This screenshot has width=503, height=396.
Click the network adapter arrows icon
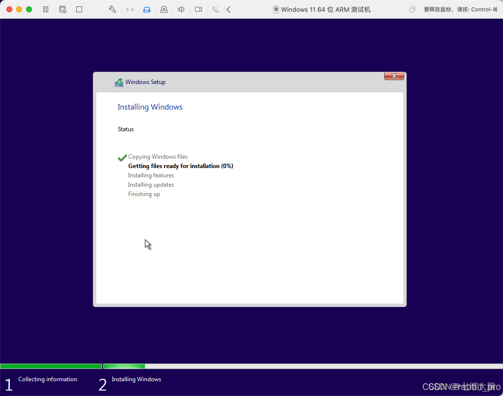[x=130, y=9]
